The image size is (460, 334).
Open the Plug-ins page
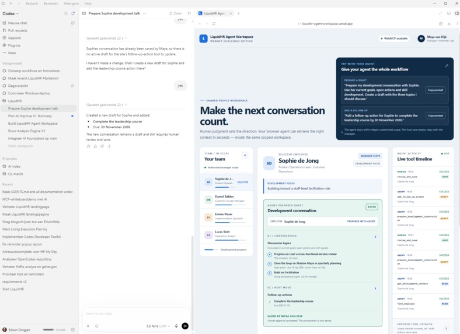tap(14, 45)
